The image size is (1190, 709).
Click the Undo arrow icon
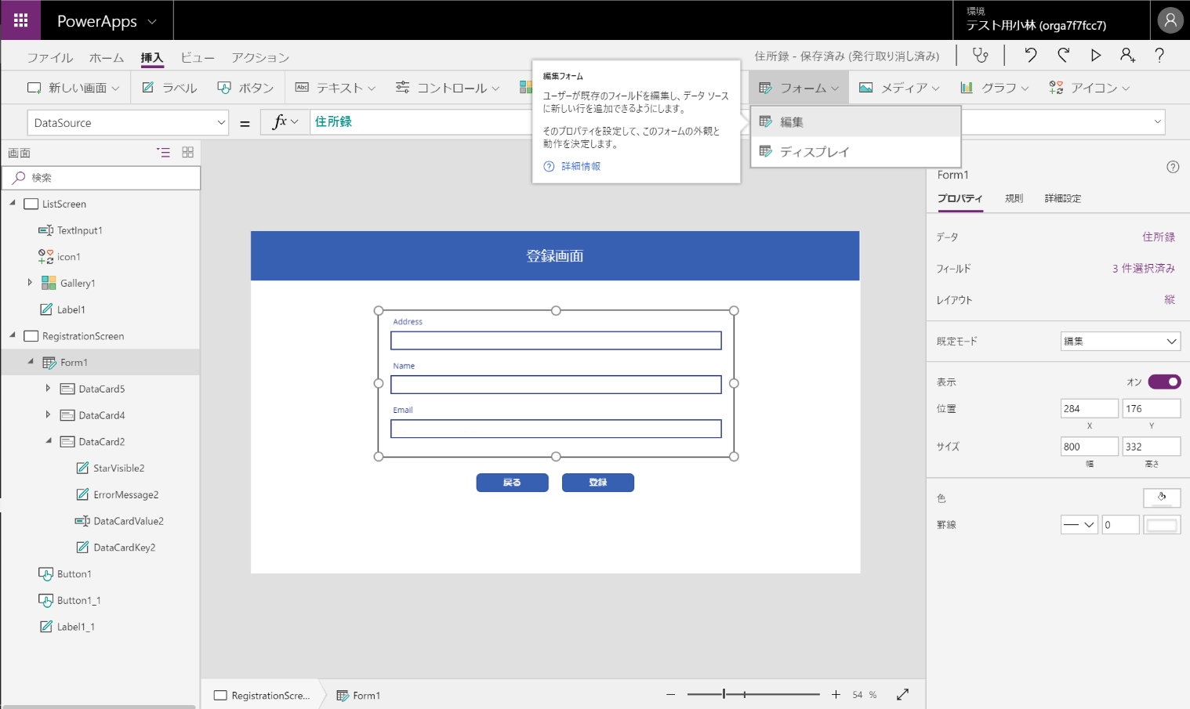click(x=1030, y=55)
